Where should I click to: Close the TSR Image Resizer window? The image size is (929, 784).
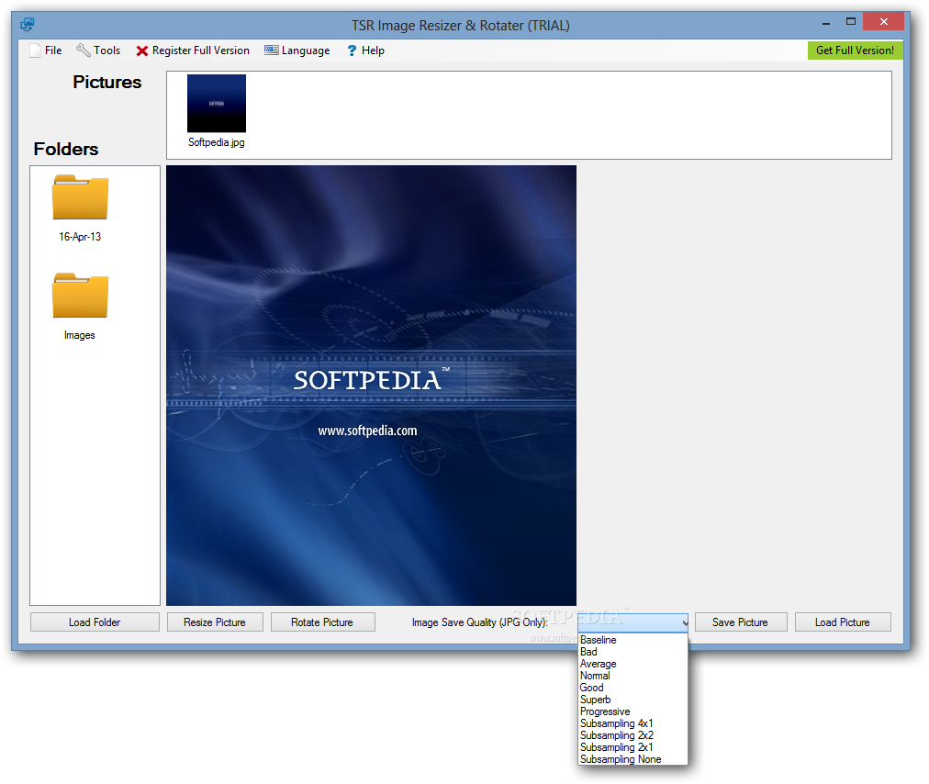point(883,22)
